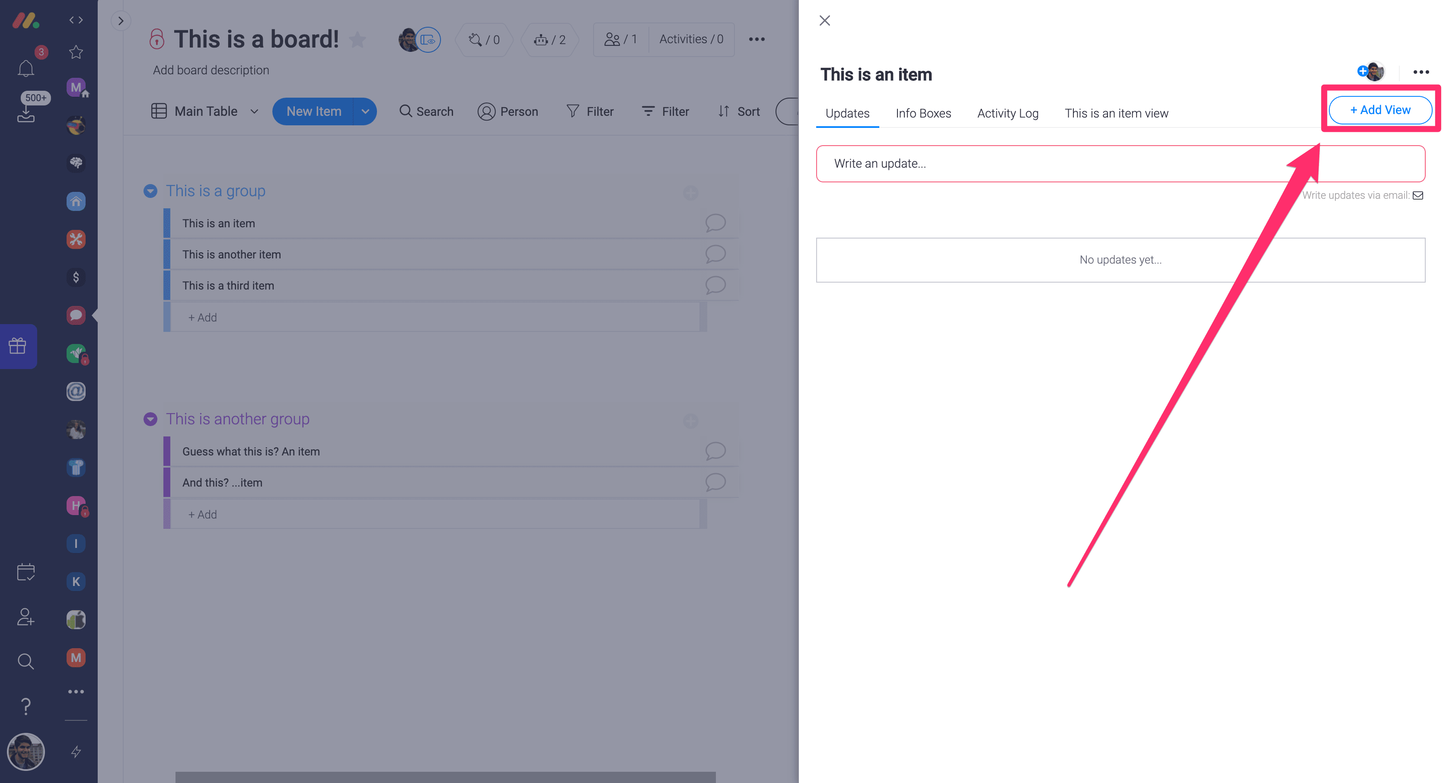Open the purple M workspace icon
This screenshot has width=1443, height=783.
tap(76, 87)
